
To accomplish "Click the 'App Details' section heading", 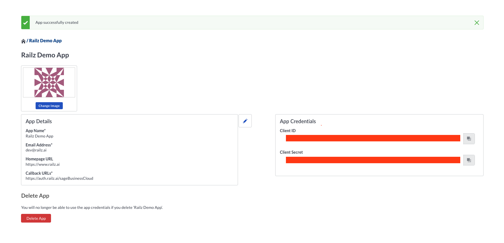I will [39, 121].
